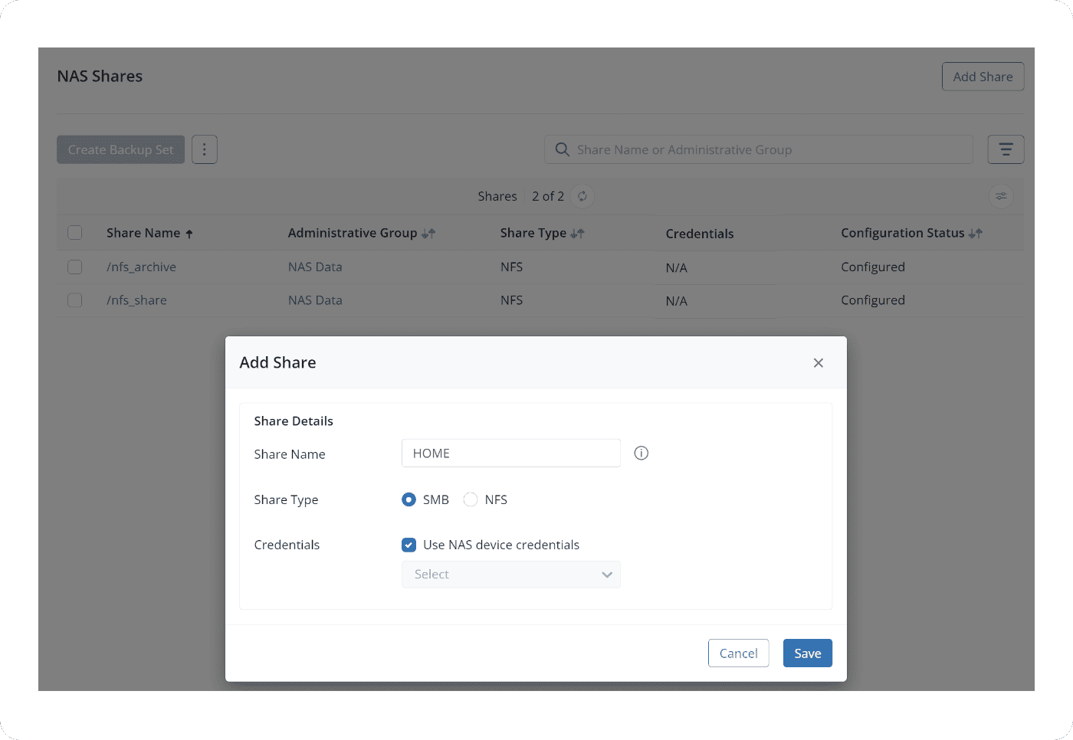Click the info icon beside Share Name
This screenshot has height=740, width=1073.
642,453
